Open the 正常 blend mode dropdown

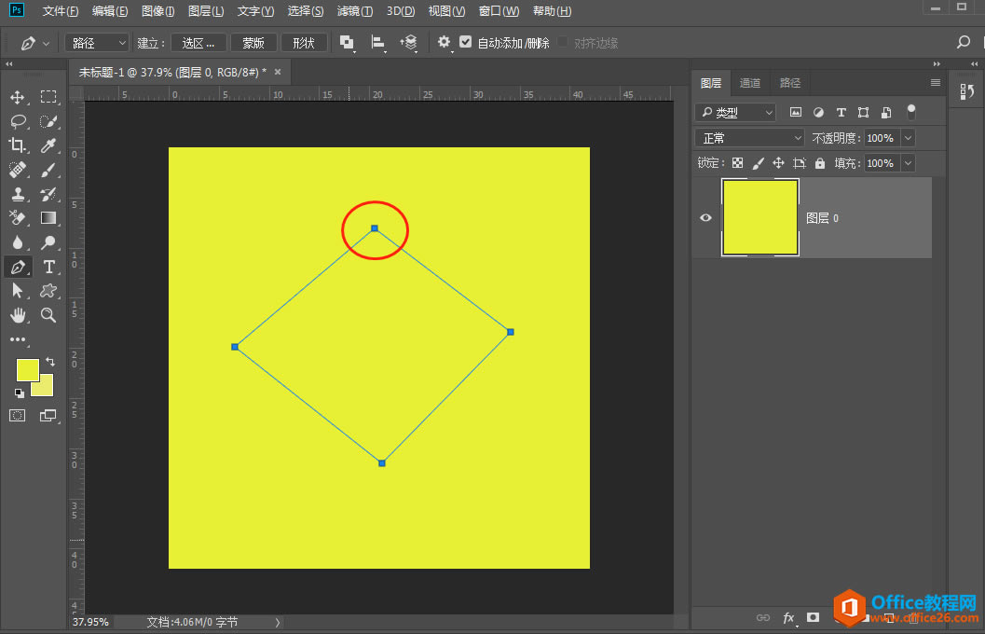click(749, 138)
